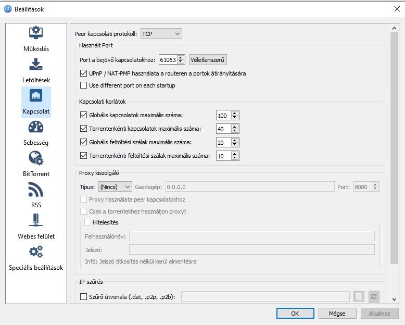
Task: Open the Letöltések download icon
Action: pos(36,64)
